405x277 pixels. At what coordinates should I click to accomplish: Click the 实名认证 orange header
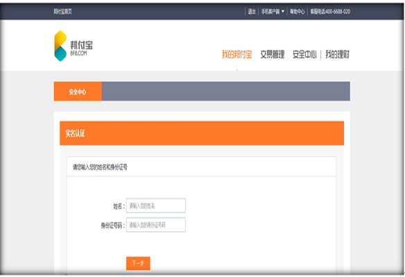[202, 133]
